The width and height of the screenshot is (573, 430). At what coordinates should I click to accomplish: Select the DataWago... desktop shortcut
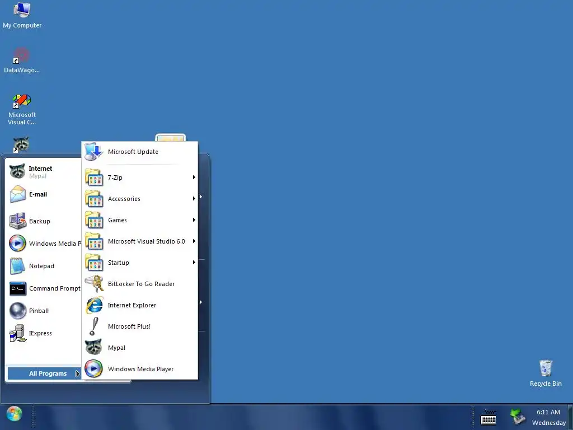[x=22, y=60]
